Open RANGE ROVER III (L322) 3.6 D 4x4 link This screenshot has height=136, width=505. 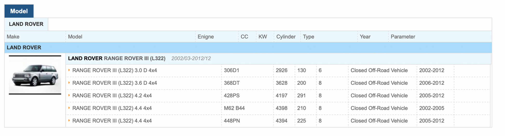click(114, 83)
